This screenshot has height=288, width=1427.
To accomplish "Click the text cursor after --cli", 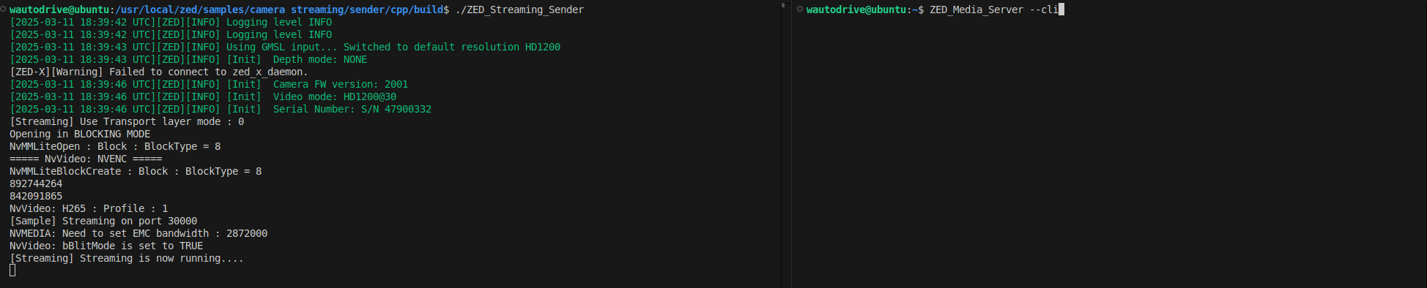I will click(1061, 10).
